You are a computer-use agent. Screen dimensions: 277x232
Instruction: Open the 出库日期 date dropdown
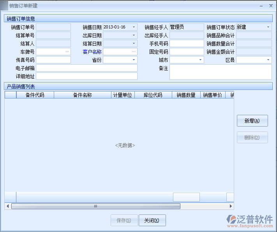(x=134, y=35)
